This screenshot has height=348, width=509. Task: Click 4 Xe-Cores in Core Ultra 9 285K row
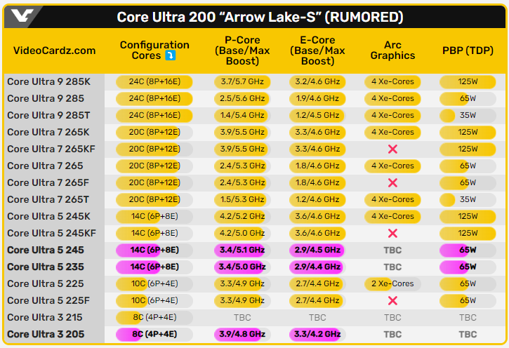392,81
